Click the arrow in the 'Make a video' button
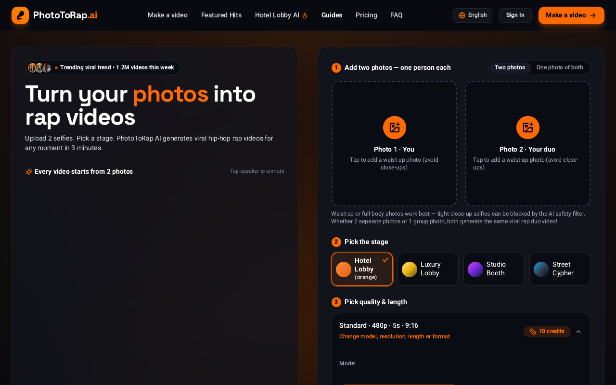The width and height of the screenshot is (616, 385). 593,15
